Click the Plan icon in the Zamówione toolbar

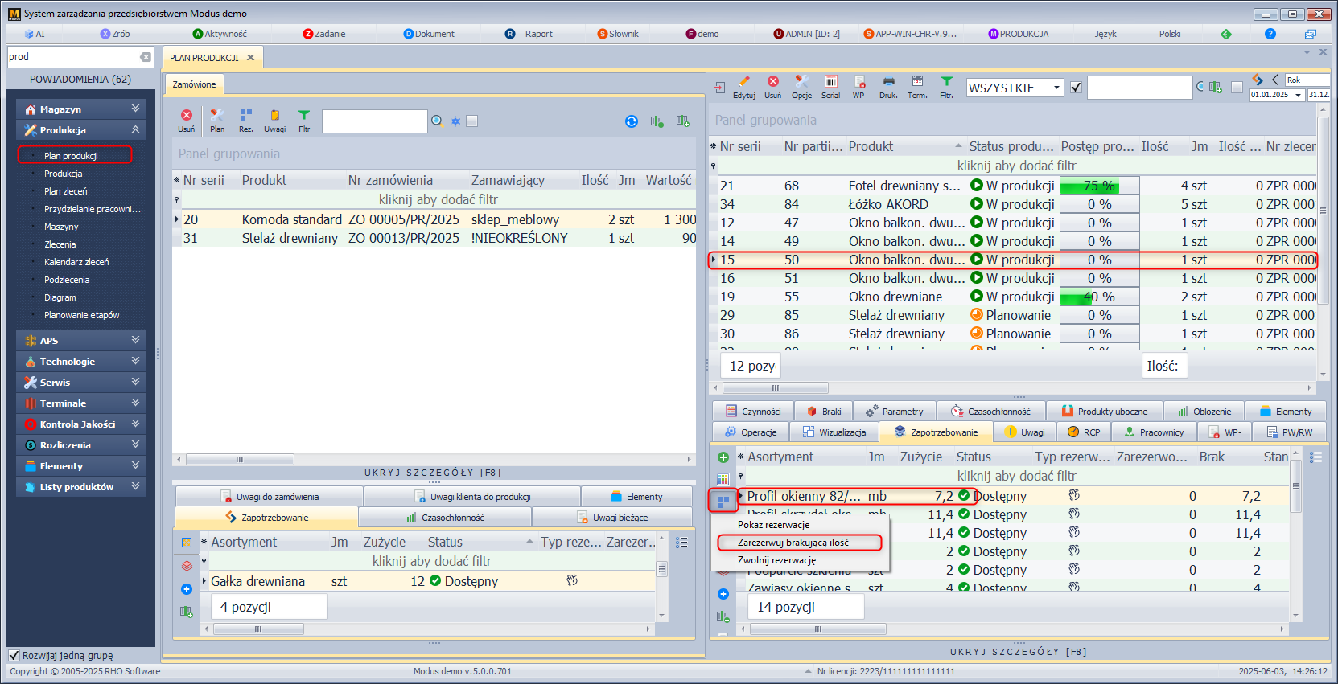[216, 117]
